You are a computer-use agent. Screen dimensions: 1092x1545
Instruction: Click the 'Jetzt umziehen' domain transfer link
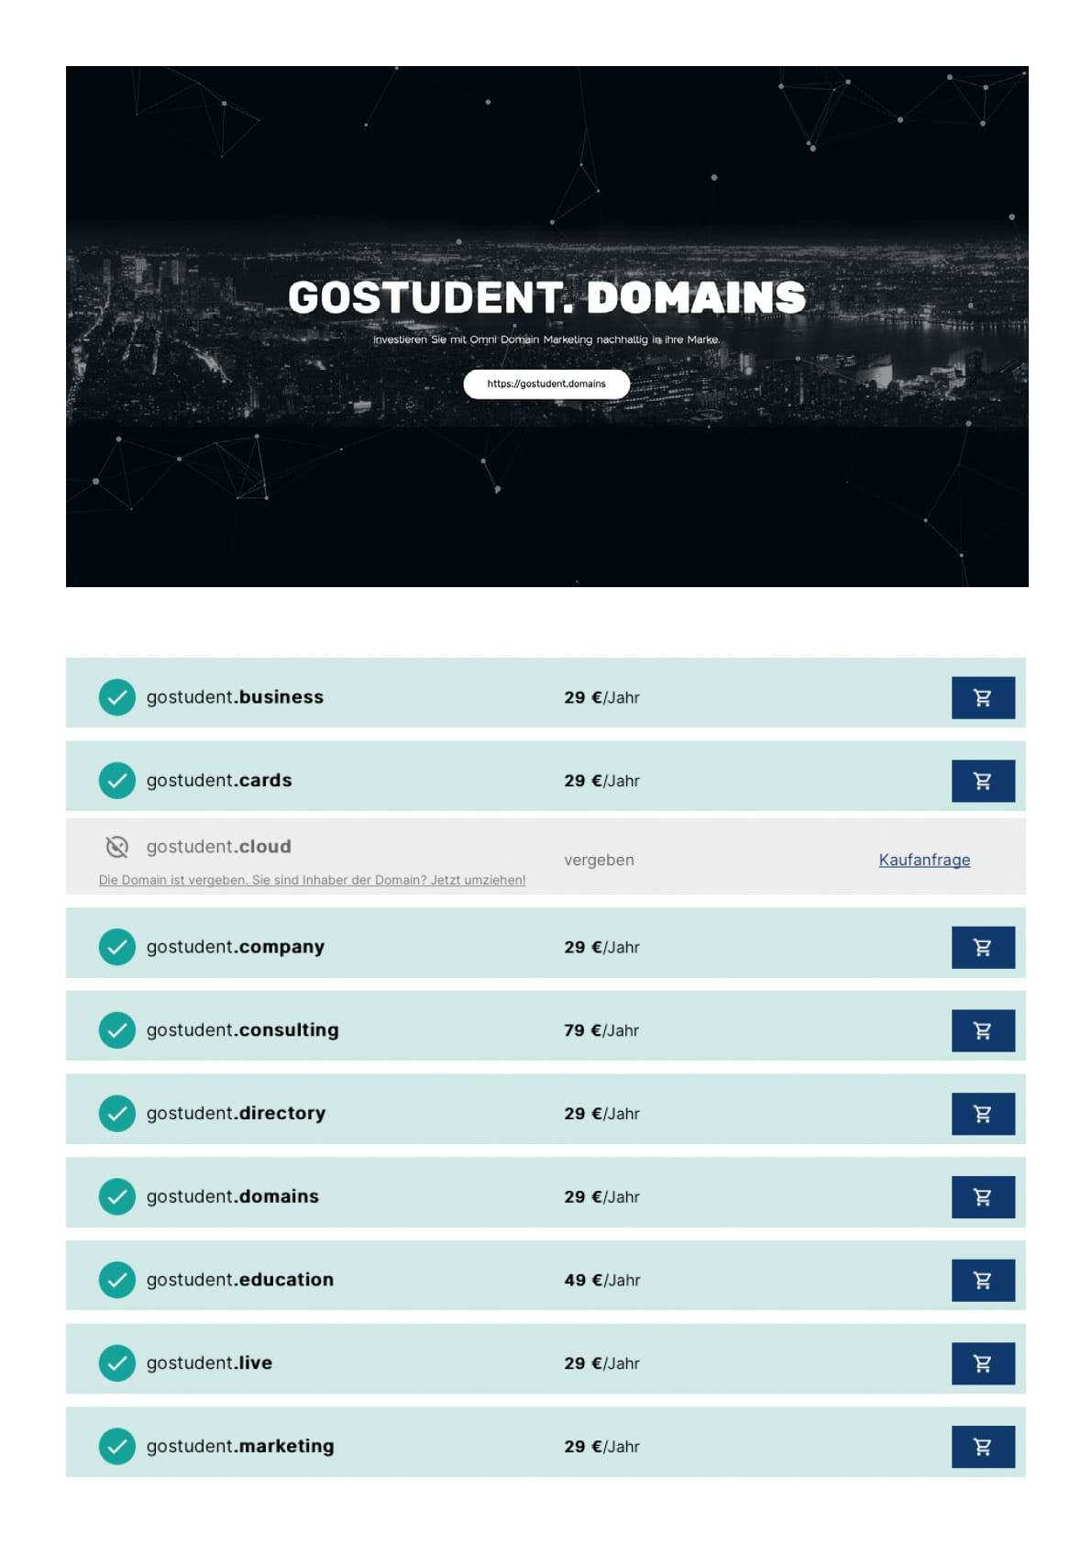(312, 880)
